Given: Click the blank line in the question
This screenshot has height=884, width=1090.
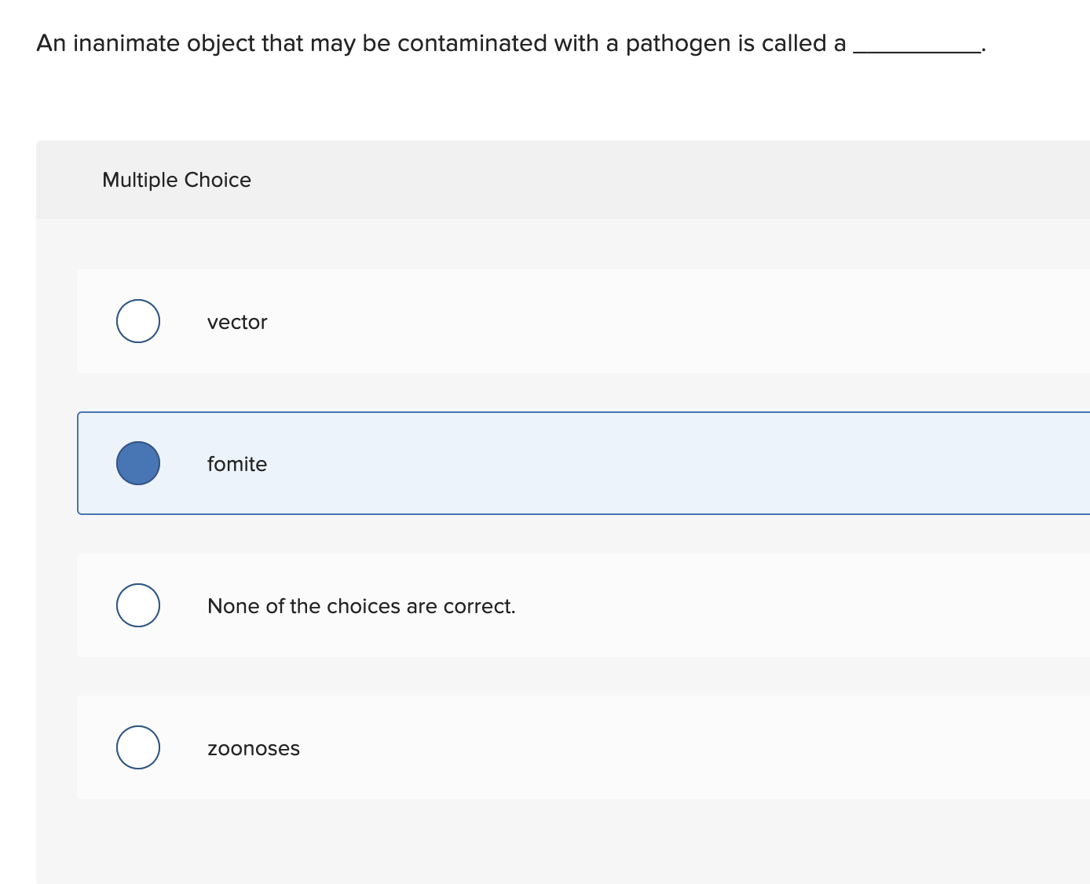Looking at the screenshot, I should pos(915,47).
